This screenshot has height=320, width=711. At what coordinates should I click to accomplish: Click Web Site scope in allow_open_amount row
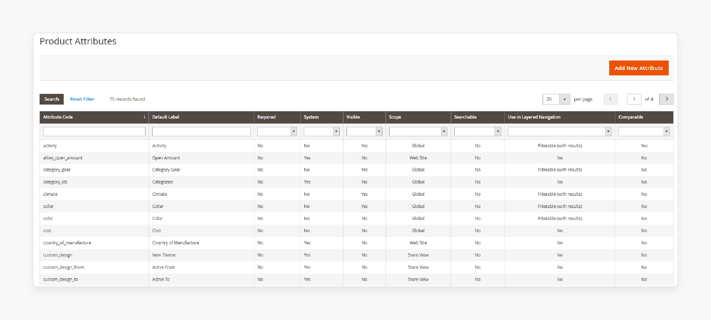pos(418,158)
